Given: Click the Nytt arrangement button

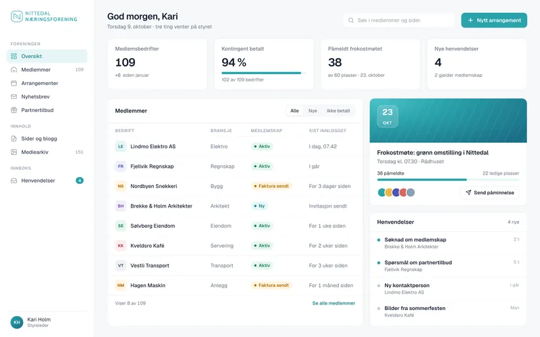Looking at the screenshot, I should click(494, 20).
